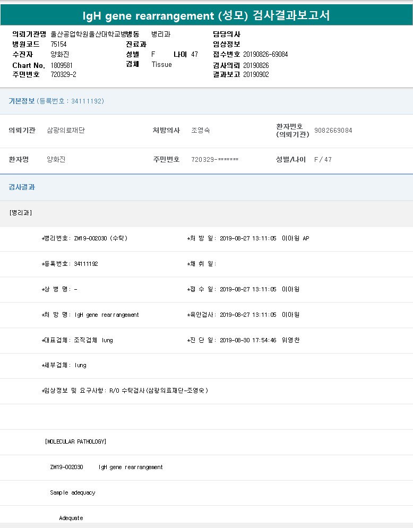The width and height of the screenshot is (413, 528).
Task: Select the 임상정보 및 요구사항 line
Action: point(125,391)
